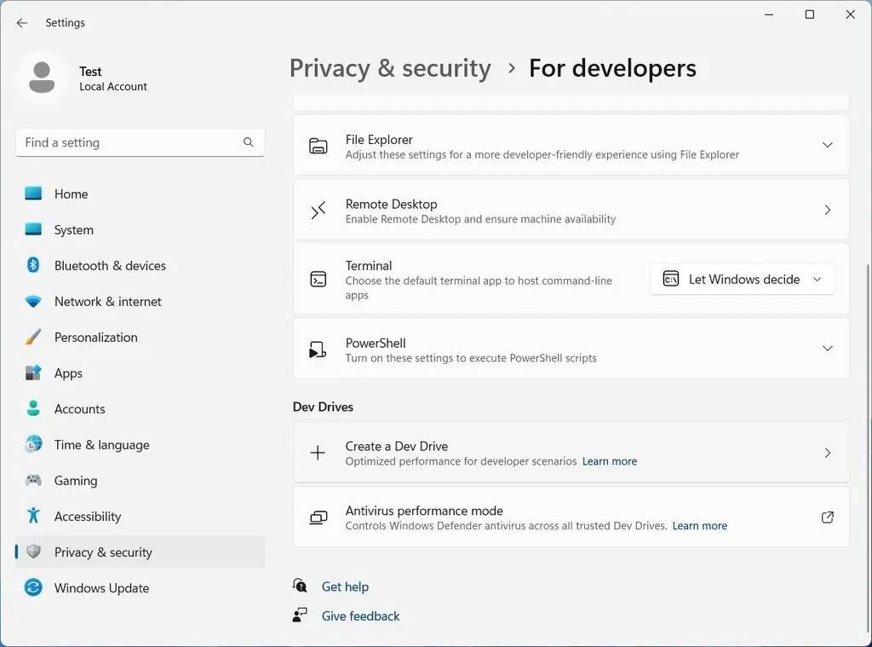Switch to the Accounts section

point(81,408)
